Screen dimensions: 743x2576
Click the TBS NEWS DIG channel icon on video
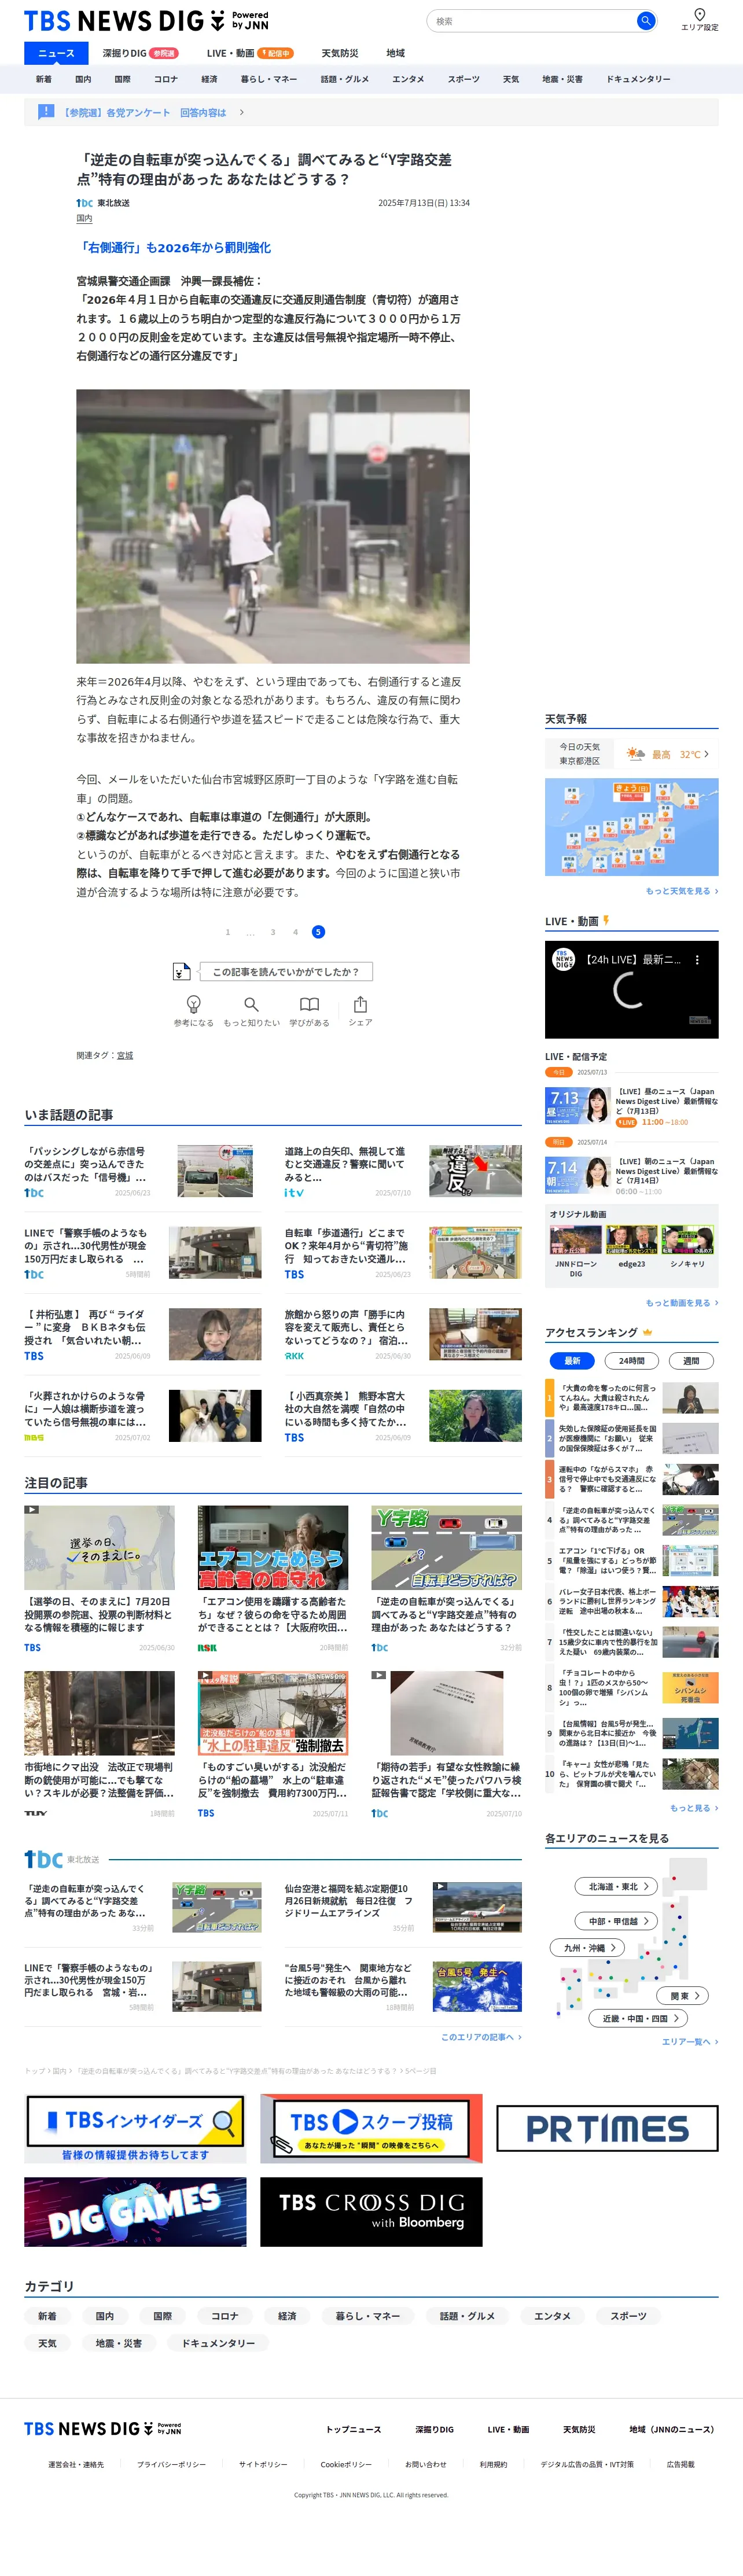[564, 959]
